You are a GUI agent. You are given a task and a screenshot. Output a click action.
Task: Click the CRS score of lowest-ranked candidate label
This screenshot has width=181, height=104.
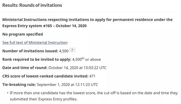(45, 76)
